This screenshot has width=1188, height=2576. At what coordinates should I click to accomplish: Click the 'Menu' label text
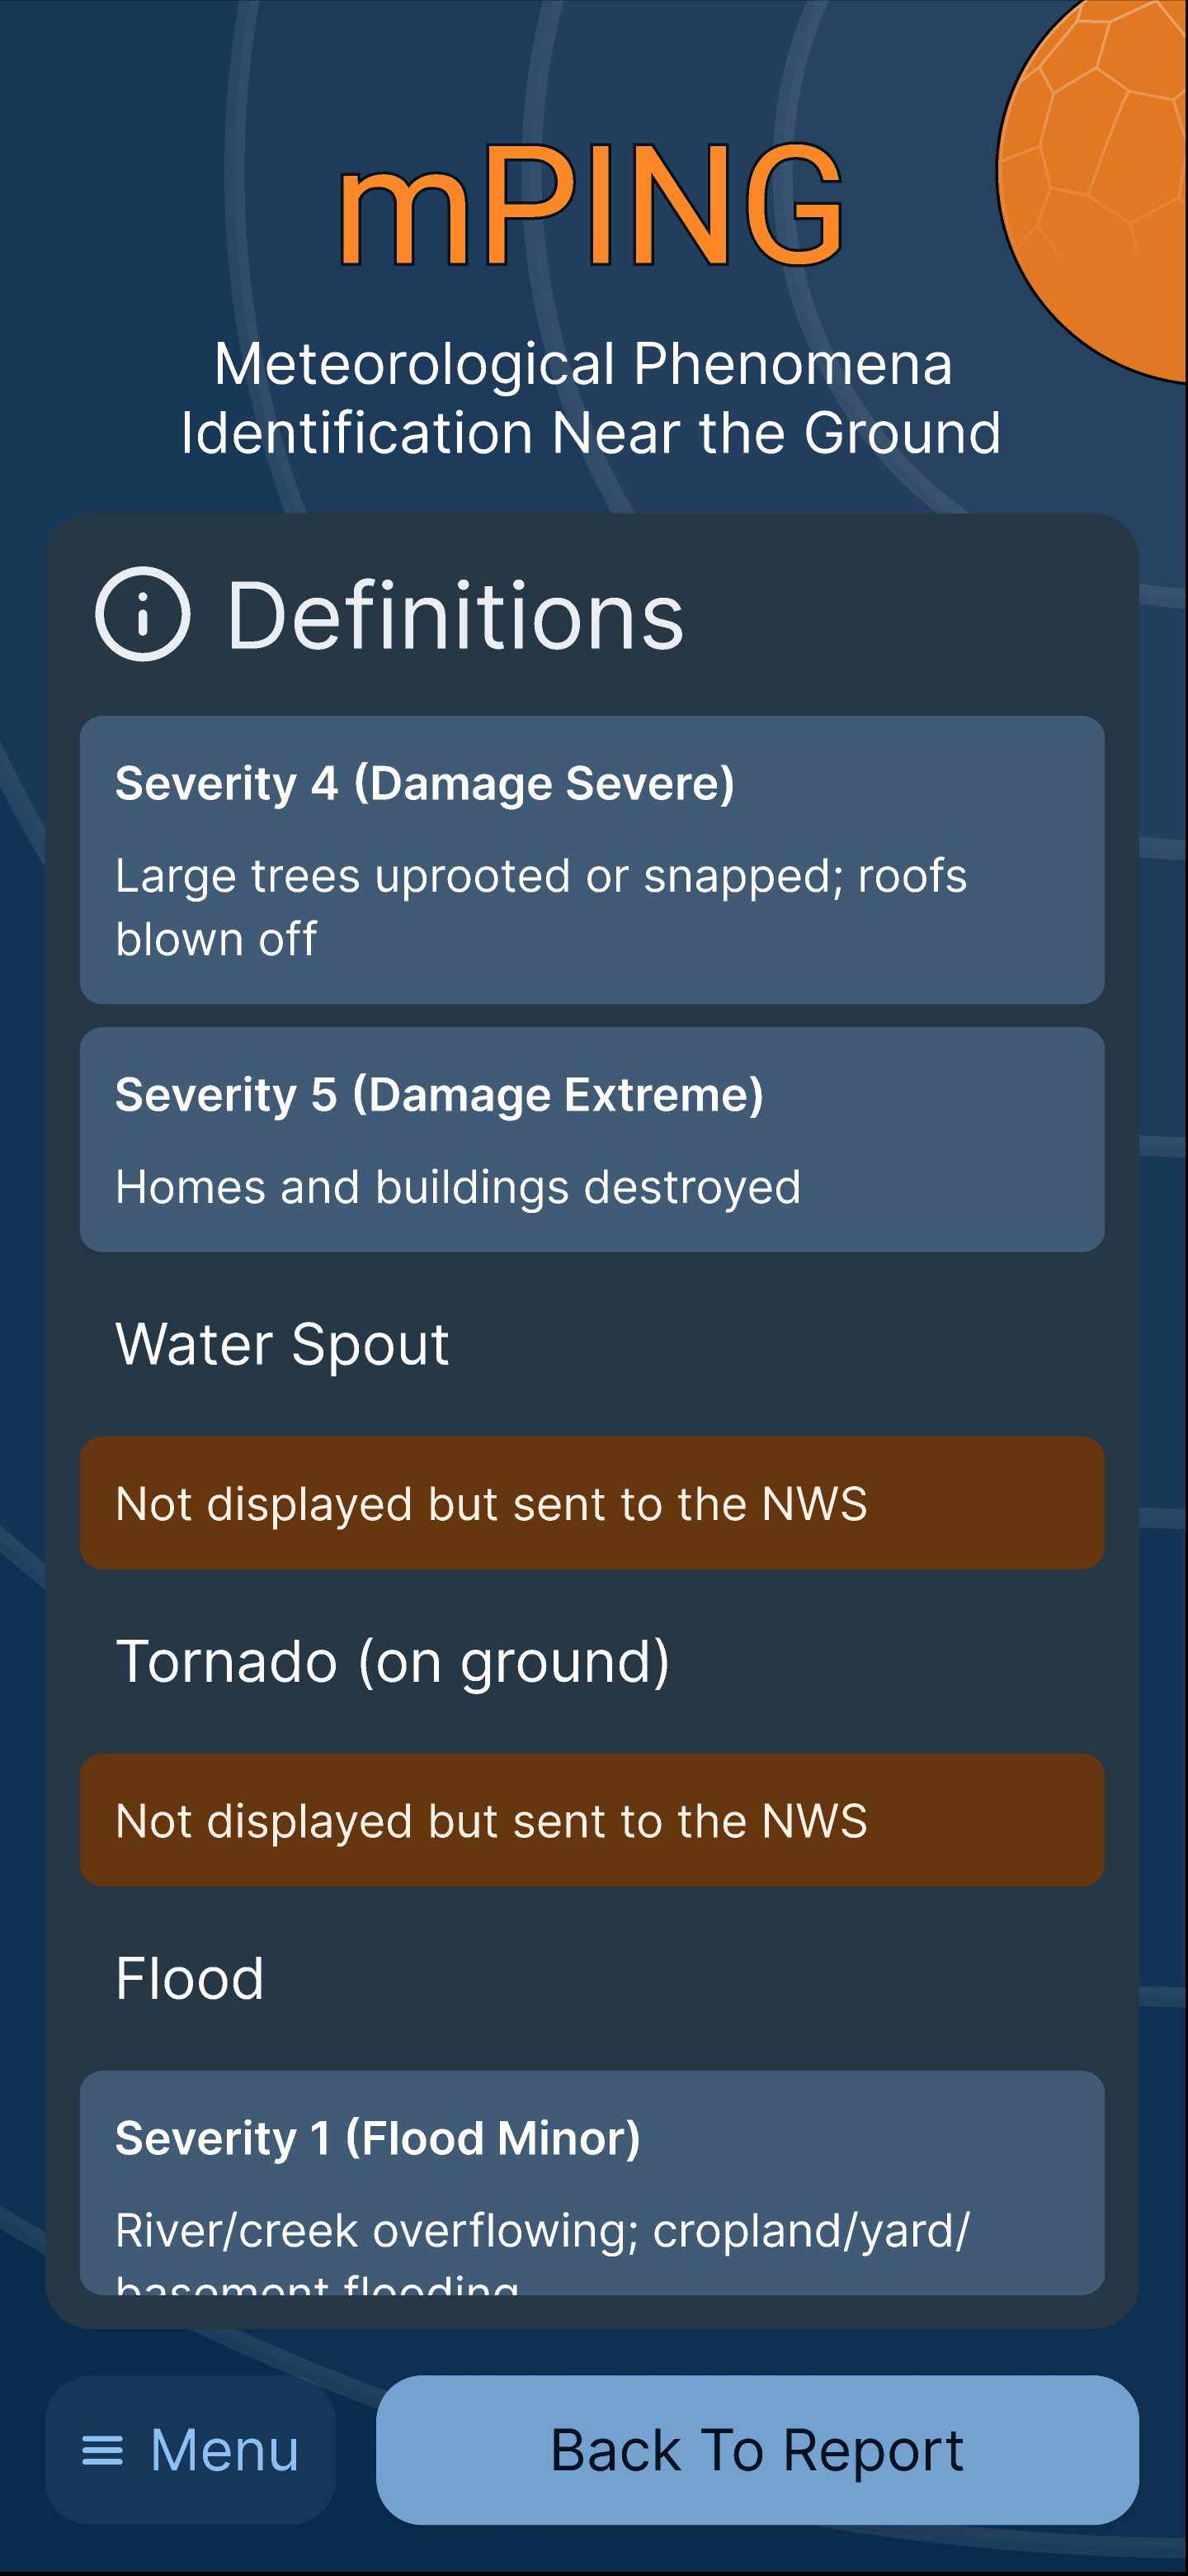pyautogui.click(x=224, y=2450)
